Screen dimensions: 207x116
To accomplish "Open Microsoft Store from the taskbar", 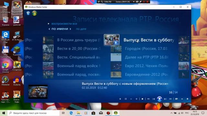I will click(x=93, y=113).
